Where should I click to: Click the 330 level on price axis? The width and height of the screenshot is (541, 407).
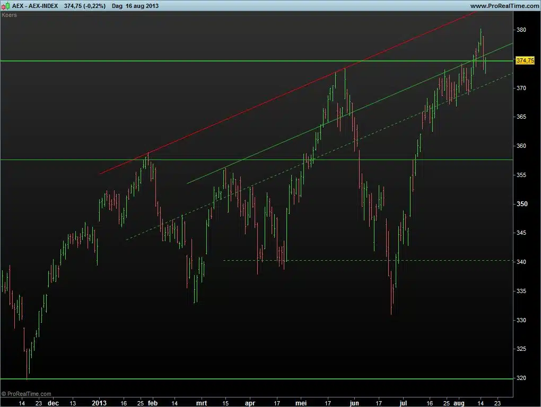coord(521,320)
